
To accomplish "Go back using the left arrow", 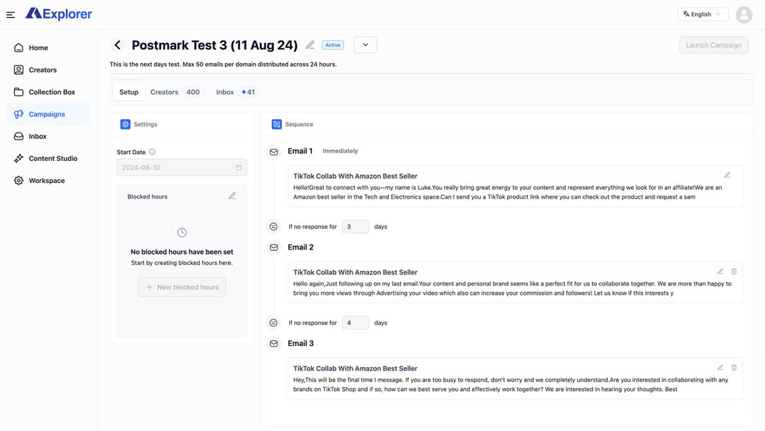I will click(x=118, y=45).
